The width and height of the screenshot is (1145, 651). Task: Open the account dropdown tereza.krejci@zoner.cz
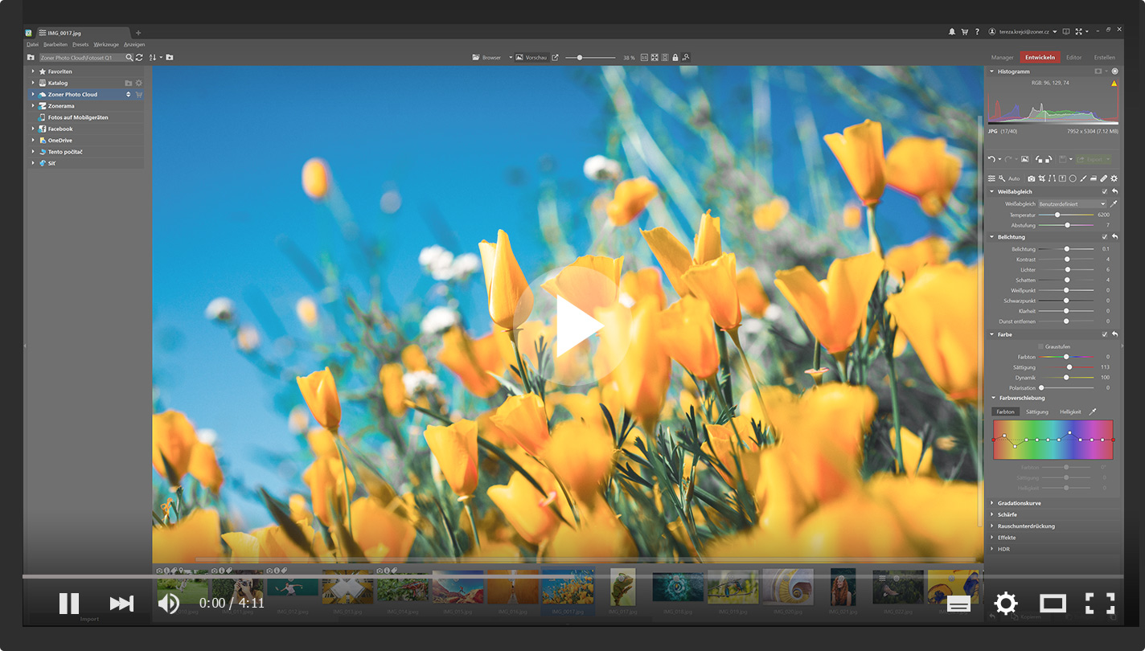coord(1022,32)
